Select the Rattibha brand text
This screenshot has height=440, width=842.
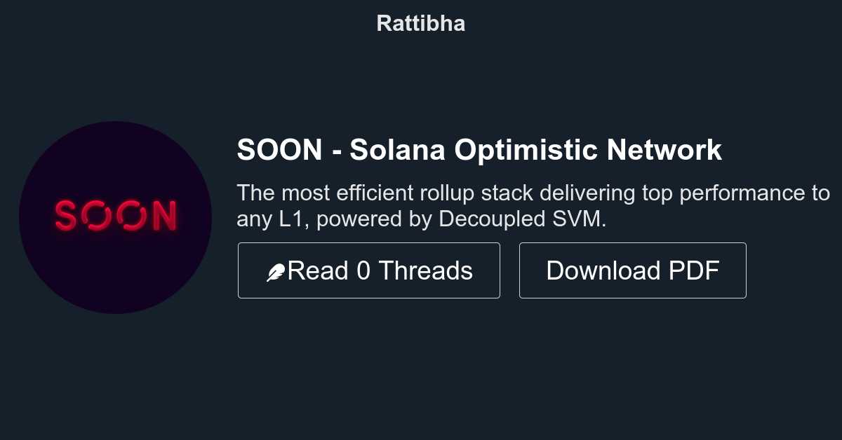[420, 23]
